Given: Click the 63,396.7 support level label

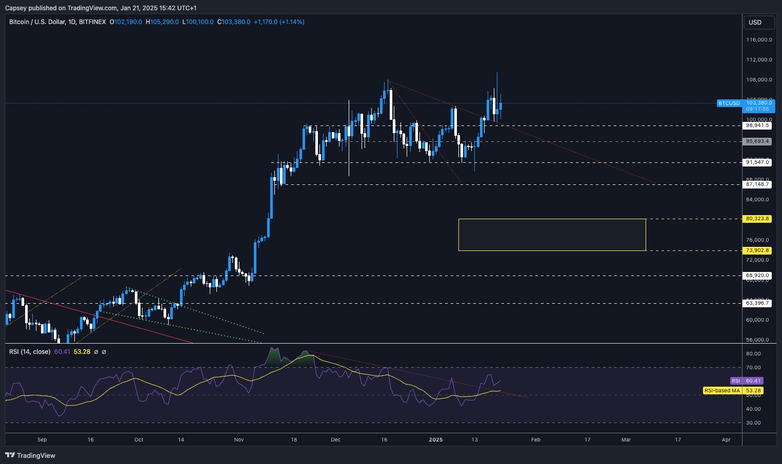Looking at the screenshot, I should point(757,303).
